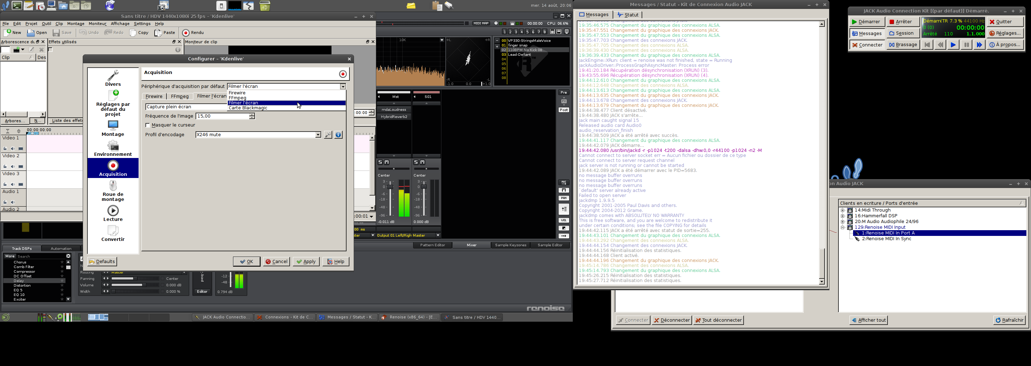This screenshot has height=366, width=1031.
Task: Show encoding profile info icon
Action: (338, 135)
